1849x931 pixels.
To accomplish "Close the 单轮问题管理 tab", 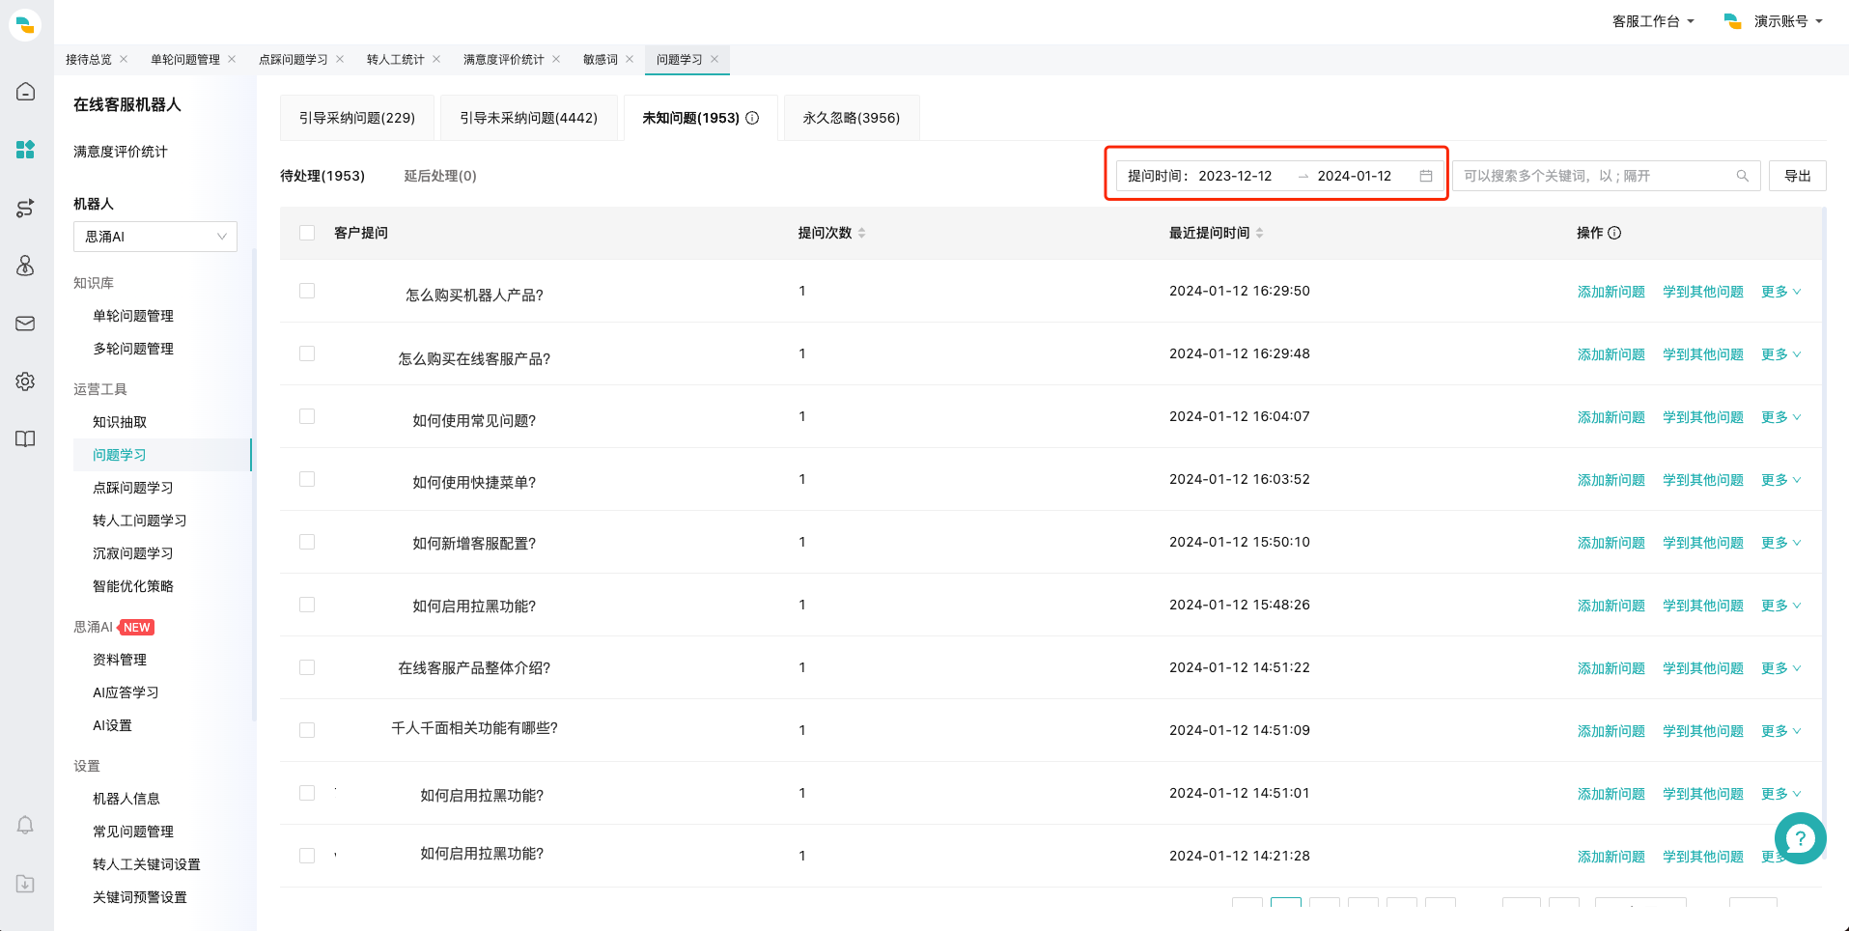I will pyautogui.click(x=232, y=59).
